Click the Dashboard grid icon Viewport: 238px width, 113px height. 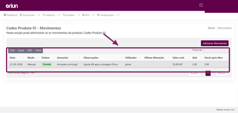tap(5, 15)
